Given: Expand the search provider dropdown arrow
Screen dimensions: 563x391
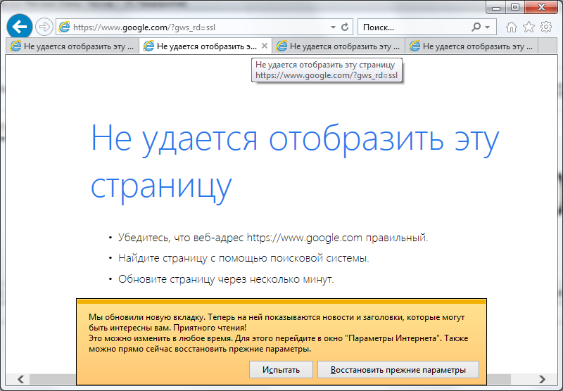Looking at the screenshot, I should [488, 27].
